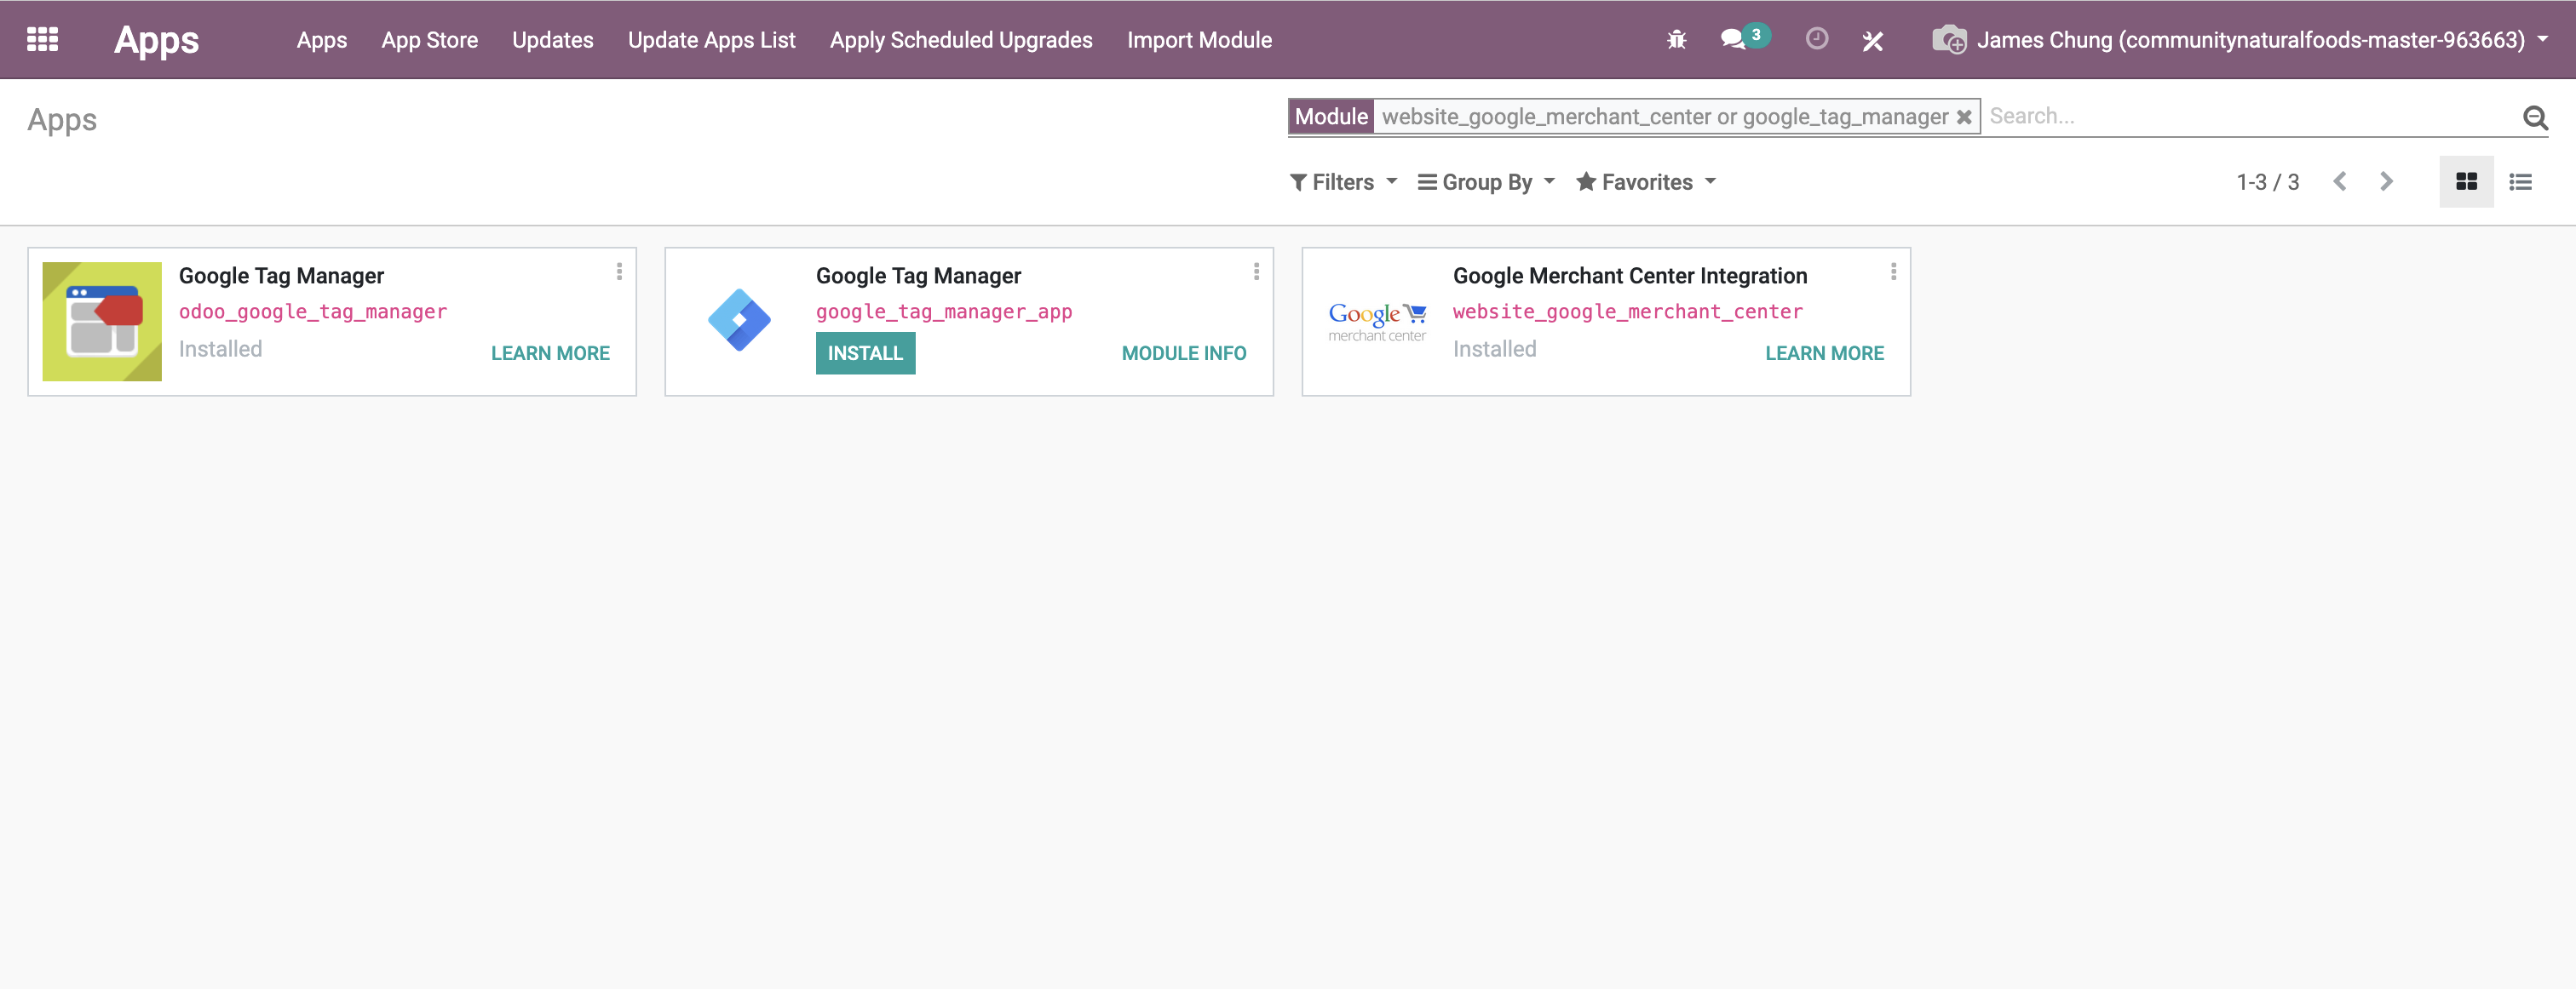Click the debug bug icon
The height and width of the screenshot is (989, 2576).
[1677, 40]
